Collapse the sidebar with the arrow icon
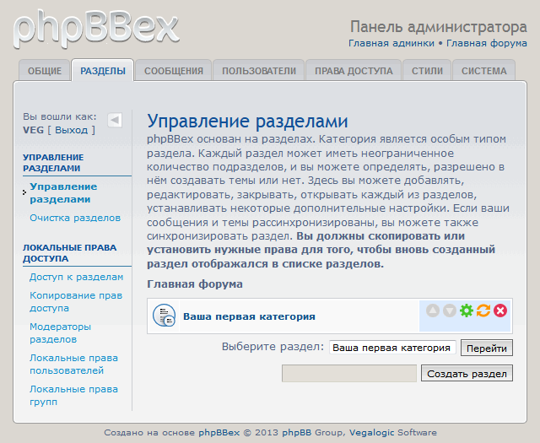Viewport: 540px width, 443px height. coord(115,120)
